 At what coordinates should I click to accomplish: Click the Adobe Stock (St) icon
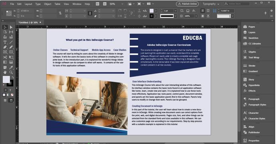[105, 4]
